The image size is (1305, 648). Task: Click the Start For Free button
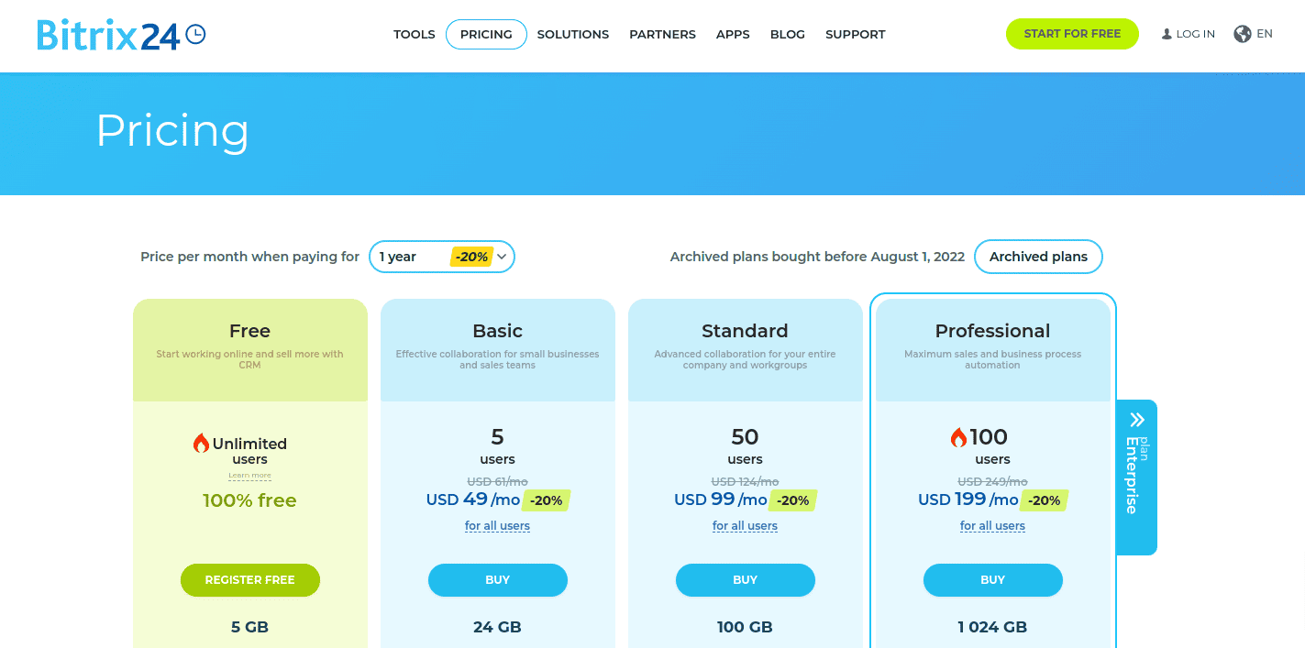click(x=1072, y=34)
